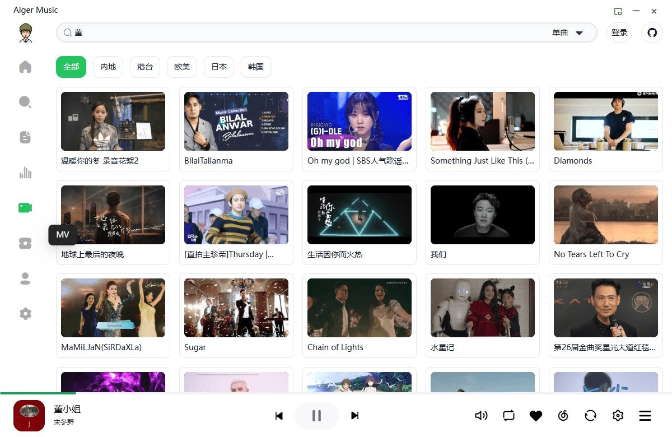672x437 pixels.
Task: Toggle favorite on the playing song heart
Action: 535,416
